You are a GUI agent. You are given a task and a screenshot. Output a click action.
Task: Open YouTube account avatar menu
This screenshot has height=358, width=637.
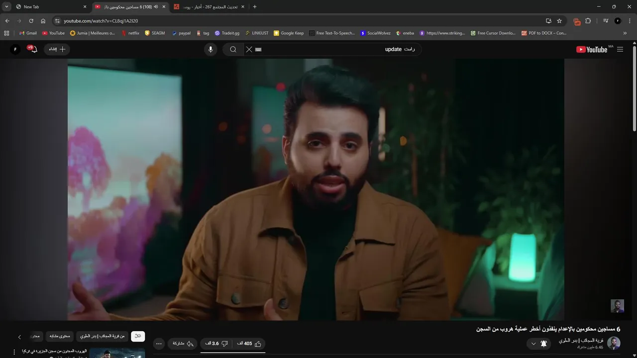click(15, 49)
